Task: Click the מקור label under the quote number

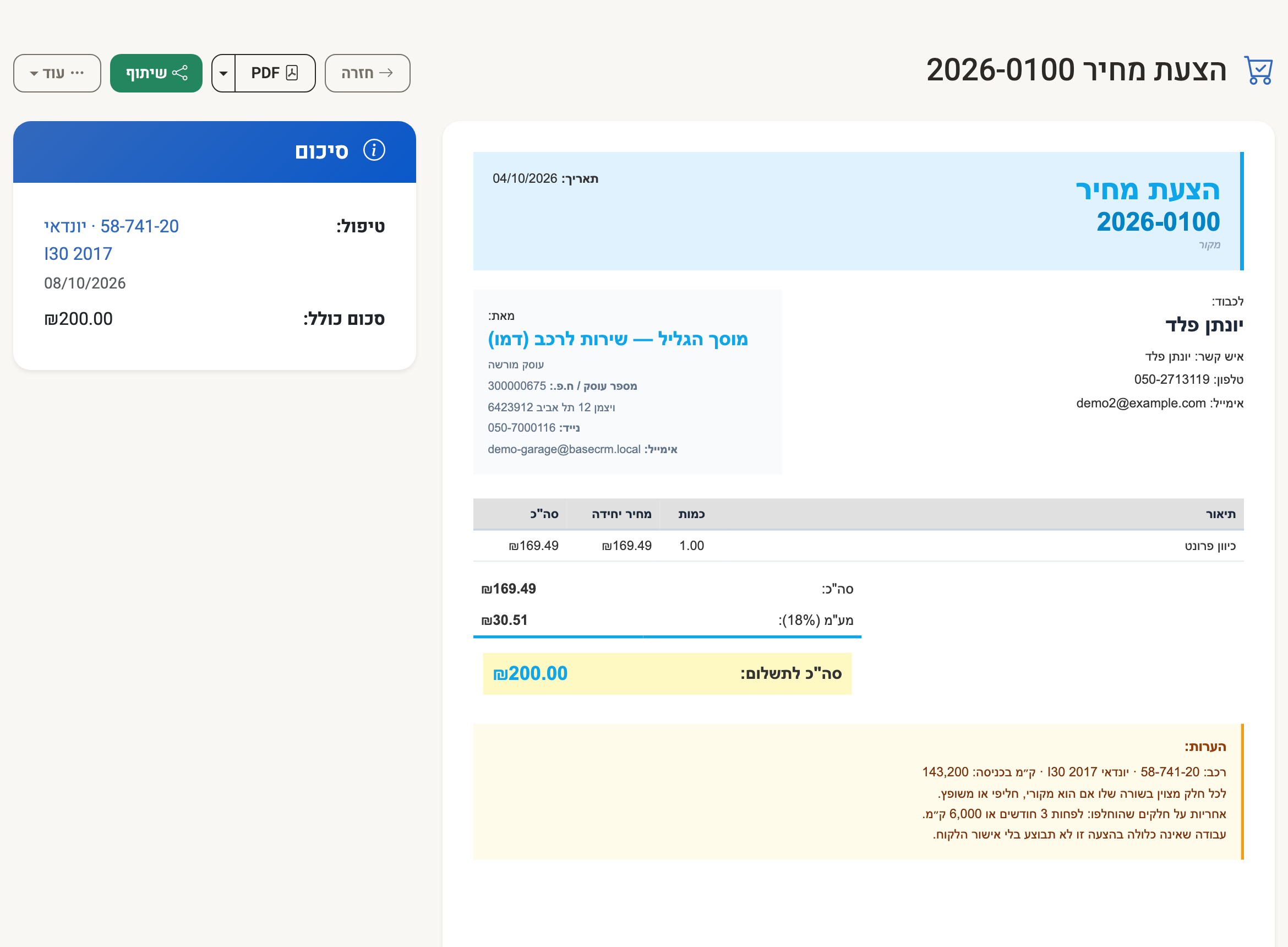Action: point(1209,245)
